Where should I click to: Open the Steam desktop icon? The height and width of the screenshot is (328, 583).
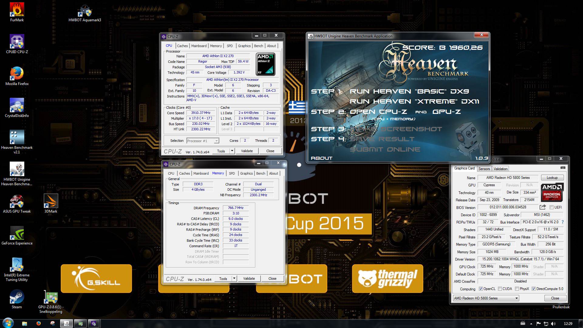tap(17, 299)
